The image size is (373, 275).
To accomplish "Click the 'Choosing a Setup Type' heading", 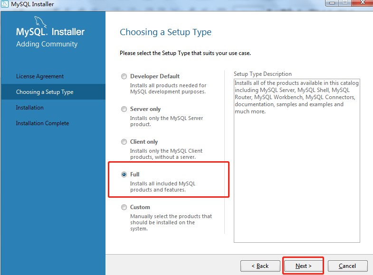I will (x=165, y=32).
